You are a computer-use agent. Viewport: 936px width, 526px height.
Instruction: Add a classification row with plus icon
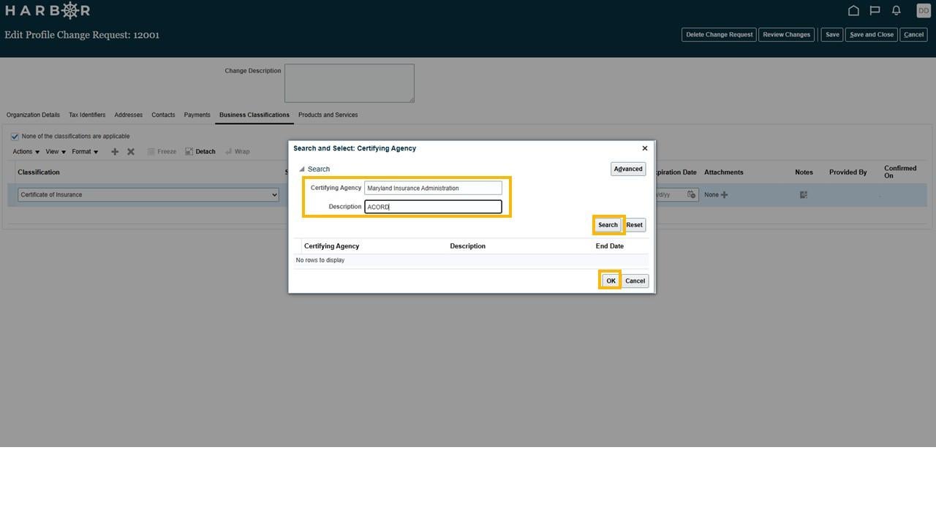tap(115, 152)
